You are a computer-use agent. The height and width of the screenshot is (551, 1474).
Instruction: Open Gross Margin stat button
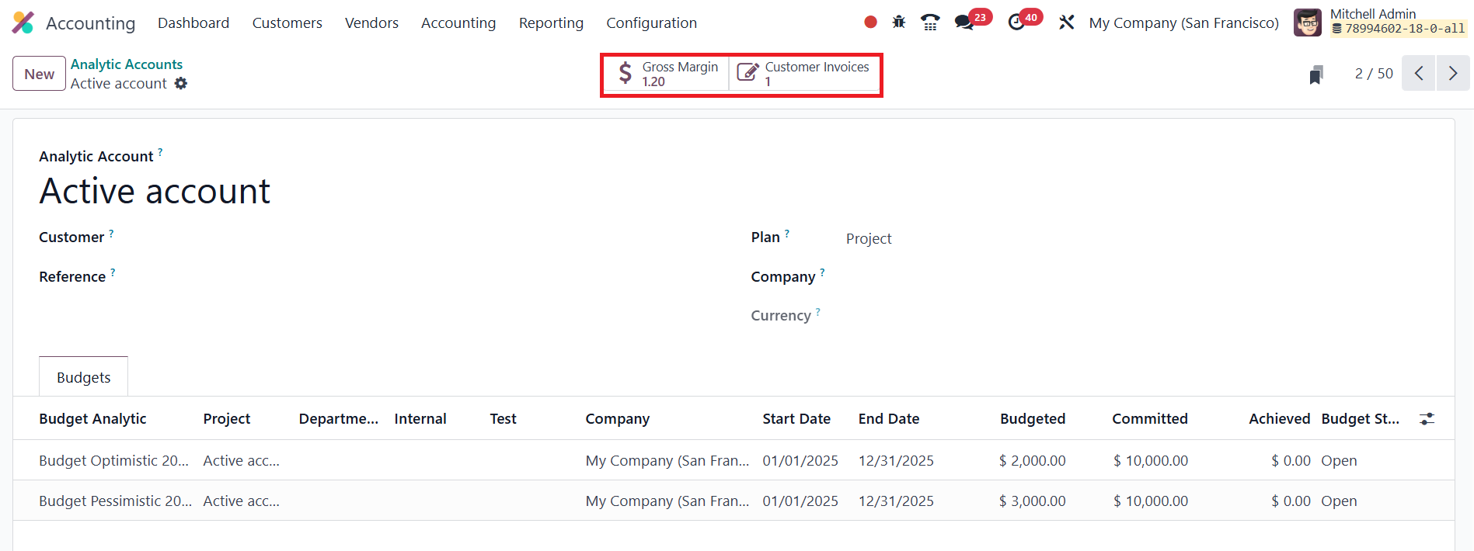(668, 74)
